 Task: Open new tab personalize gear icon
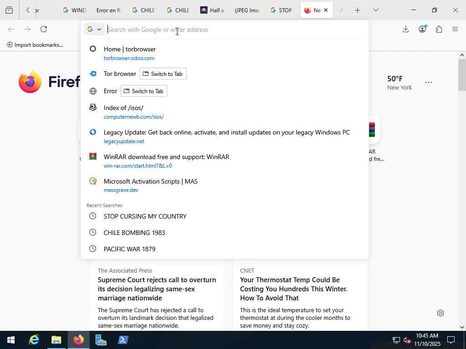(441, 313)
